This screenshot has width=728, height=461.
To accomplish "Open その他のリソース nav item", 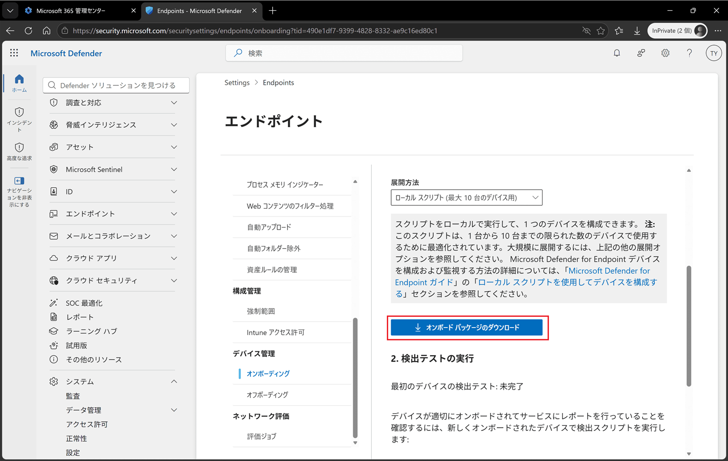I will coord(94,360).
